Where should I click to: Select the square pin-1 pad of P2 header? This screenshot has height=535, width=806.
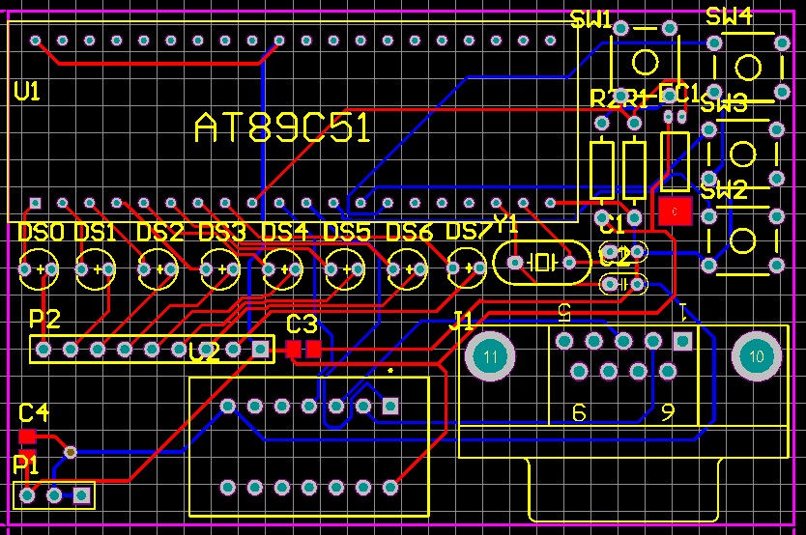[x=260, y=350]
